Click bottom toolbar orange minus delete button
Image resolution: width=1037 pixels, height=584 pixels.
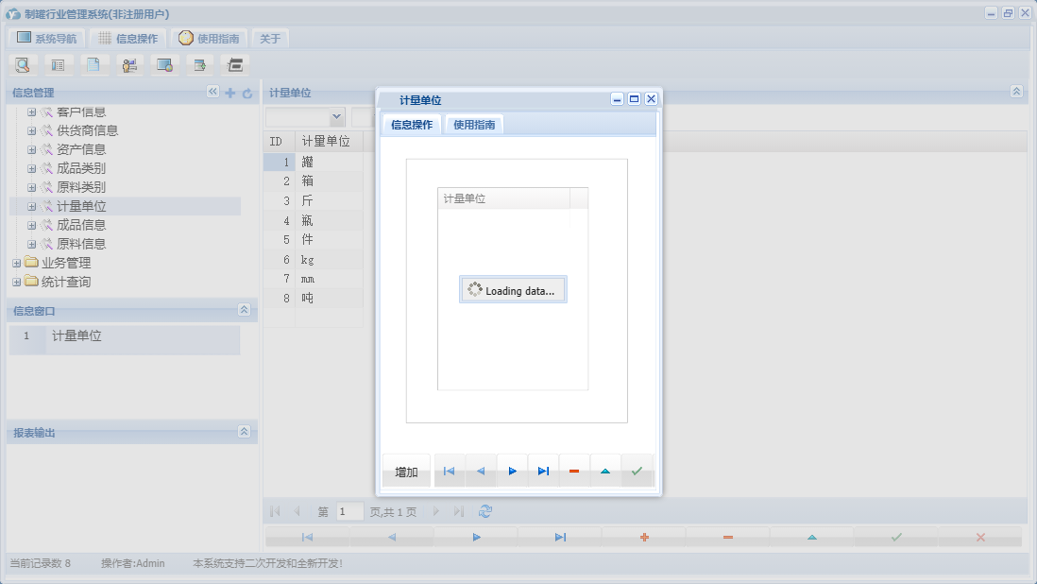pyautogui.click(x=728, y=537)
